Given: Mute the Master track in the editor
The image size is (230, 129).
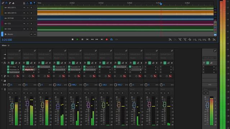Looking at the screenshot, I should tap(31, 34).
